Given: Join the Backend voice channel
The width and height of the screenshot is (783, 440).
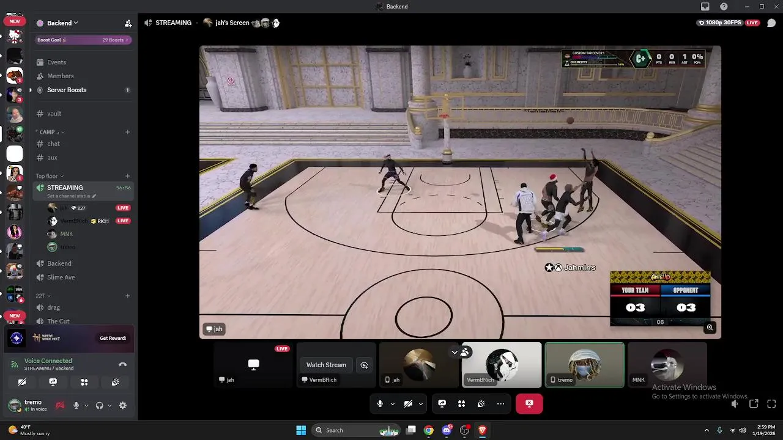Looking at the screenshot, I should click(83, 263).
